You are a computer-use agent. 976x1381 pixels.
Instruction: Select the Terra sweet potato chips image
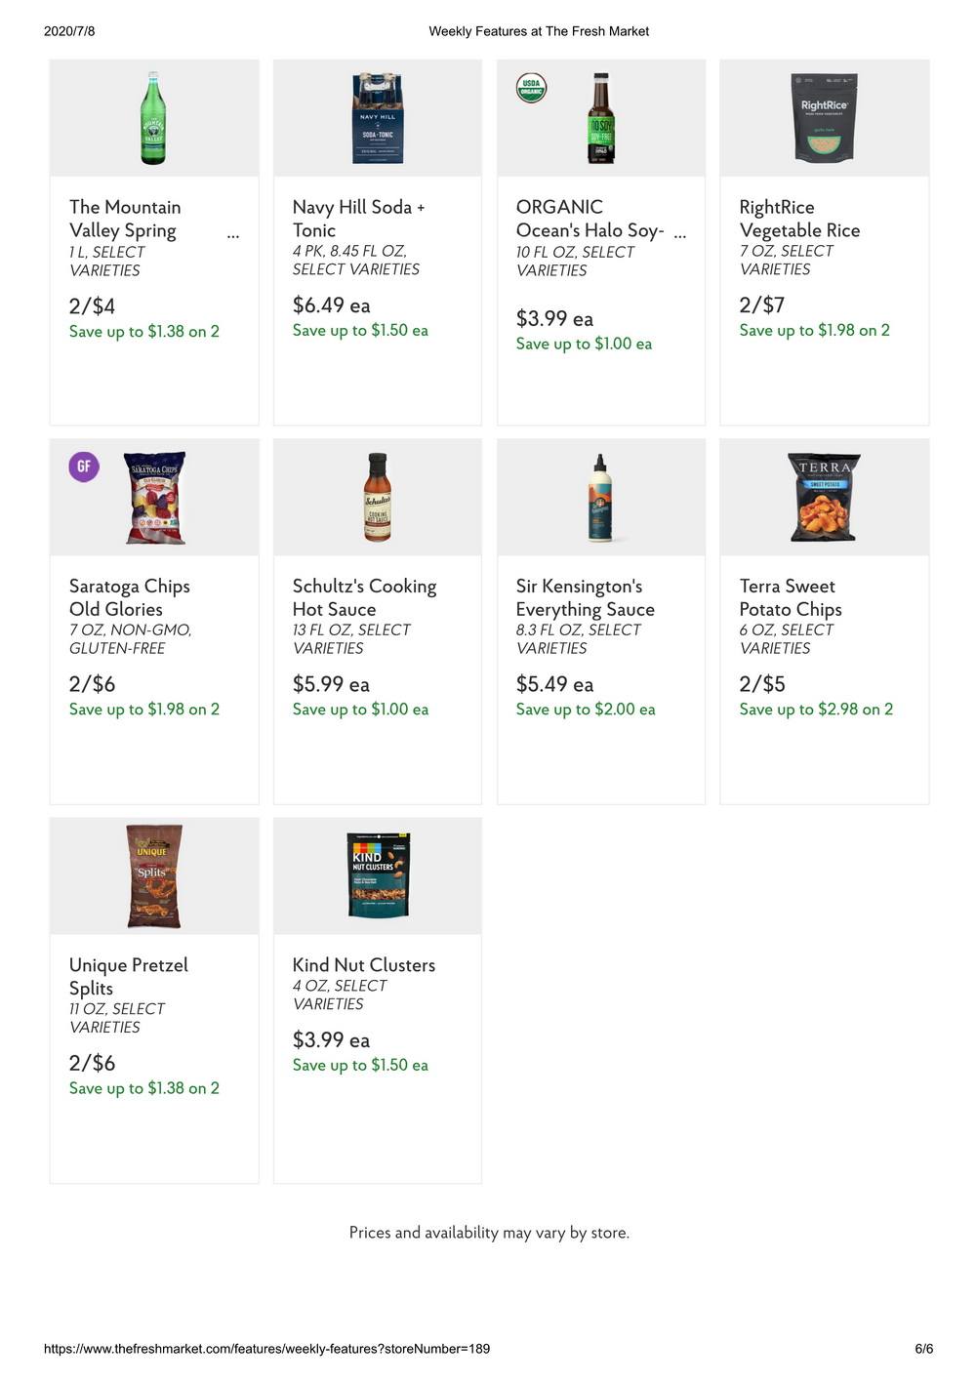(x=824, y=498)
